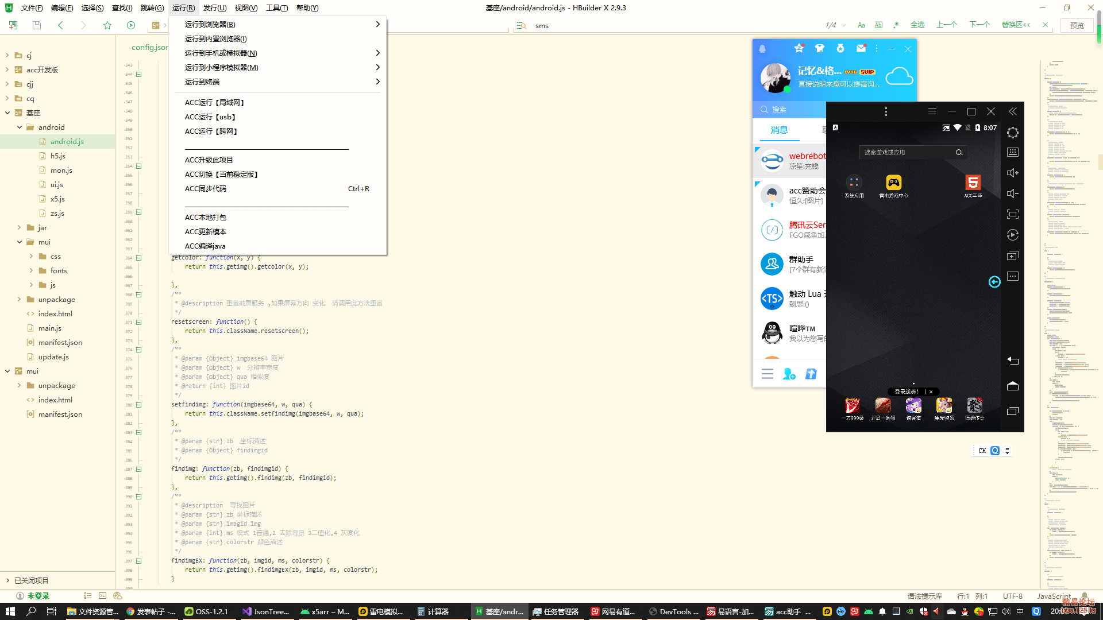Choose ACC本地打包 from the menu
Viewport: 1103px width, 620px height.
(x=206, y=218)
